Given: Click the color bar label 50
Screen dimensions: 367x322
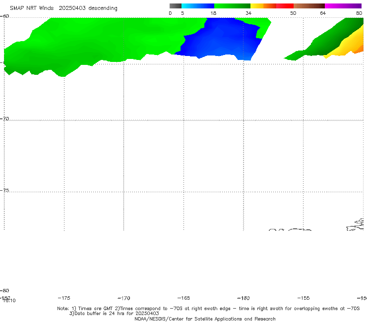Looking at the screenshot, I should (293, 13).
